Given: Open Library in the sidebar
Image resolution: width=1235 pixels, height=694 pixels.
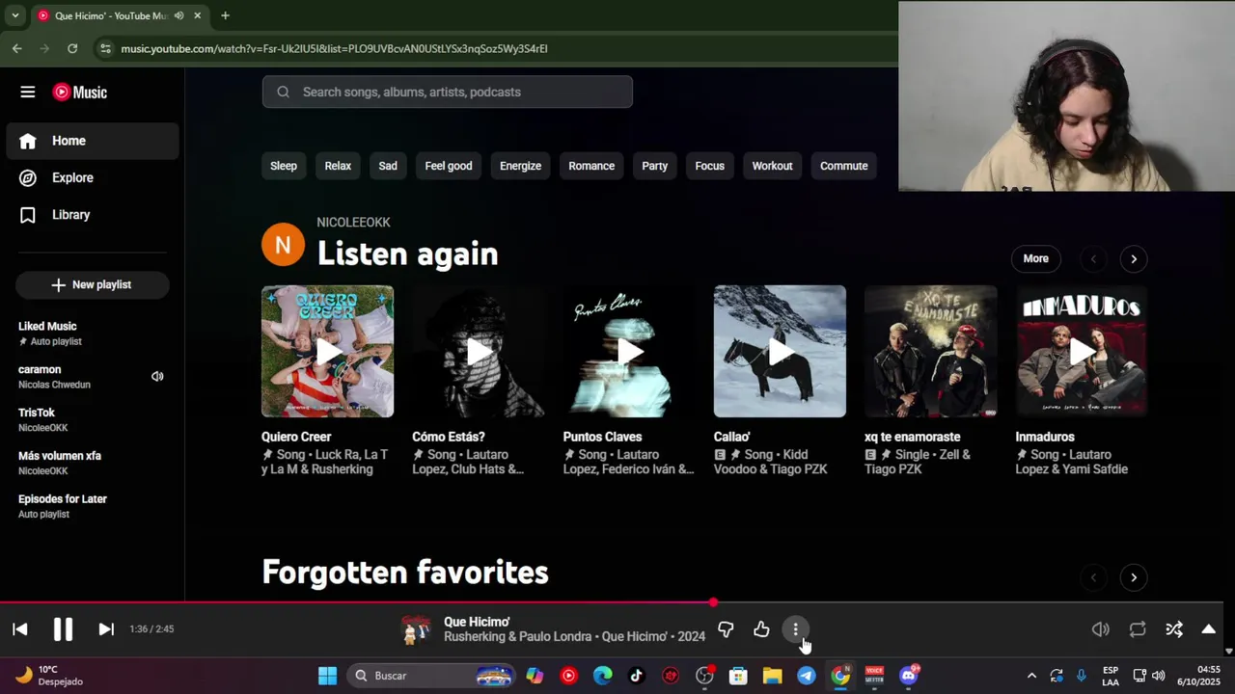Looking at the screenshot, I should (93, 215).
